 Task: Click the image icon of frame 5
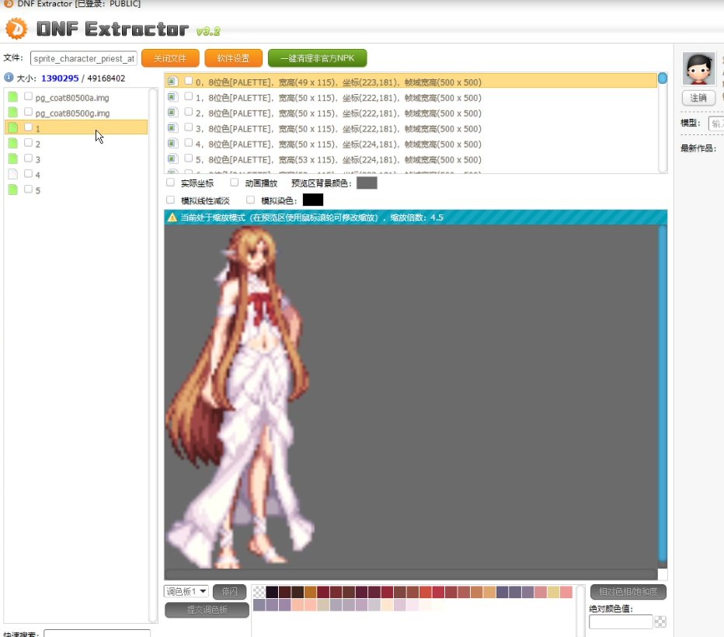[x=172, y=158]
